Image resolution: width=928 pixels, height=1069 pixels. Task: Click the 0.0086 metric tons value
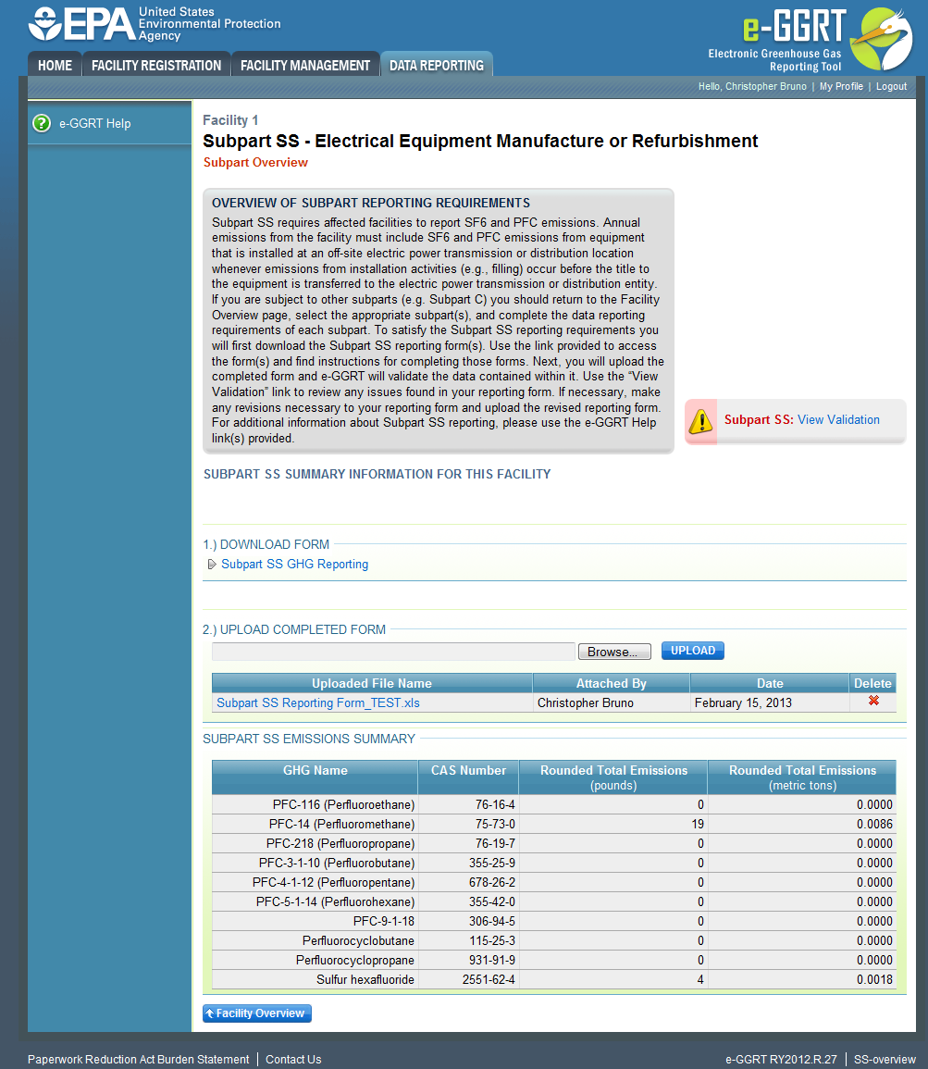(874, 825)
